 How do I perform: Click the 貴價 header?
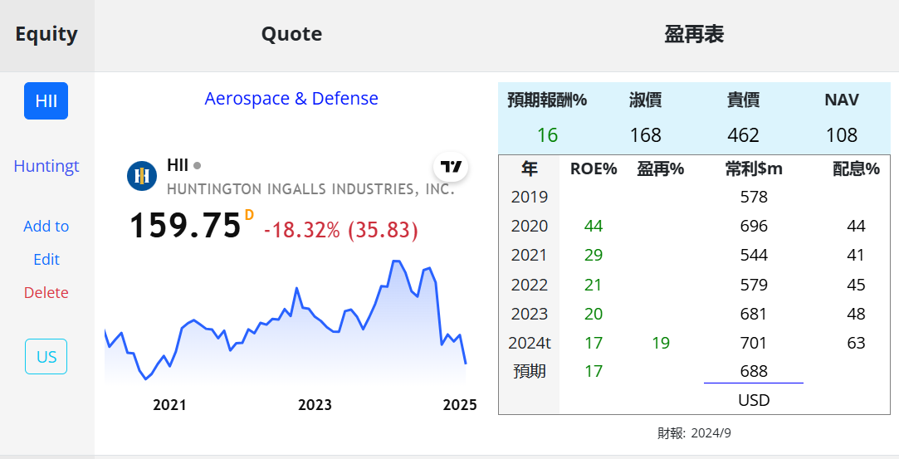tap(743, 100)
